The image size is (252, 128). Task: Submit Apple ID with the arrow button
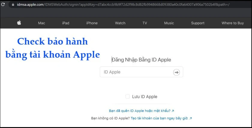tap(176, 72)
